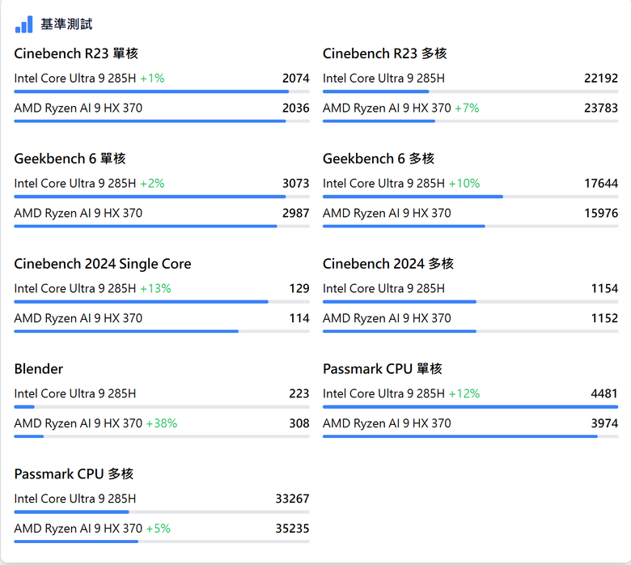The height and width of the screenshot is (565, 631).
Task: Click Intel Core Ultra 9 285H under Cinebench R23 多核
Action: tap(384, 79)
